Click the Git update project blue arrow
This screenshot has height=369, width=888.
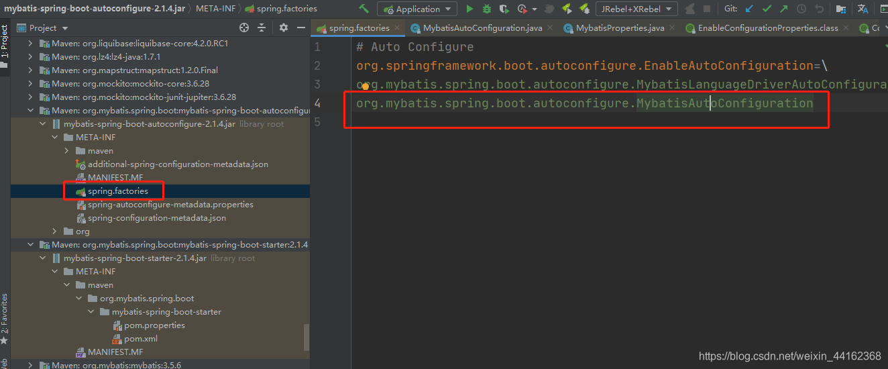pos(749,9)
